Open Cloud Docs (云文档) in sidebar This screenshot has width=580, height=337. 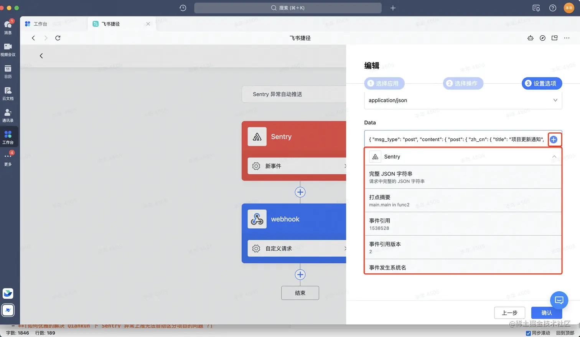tap(8, 93)
